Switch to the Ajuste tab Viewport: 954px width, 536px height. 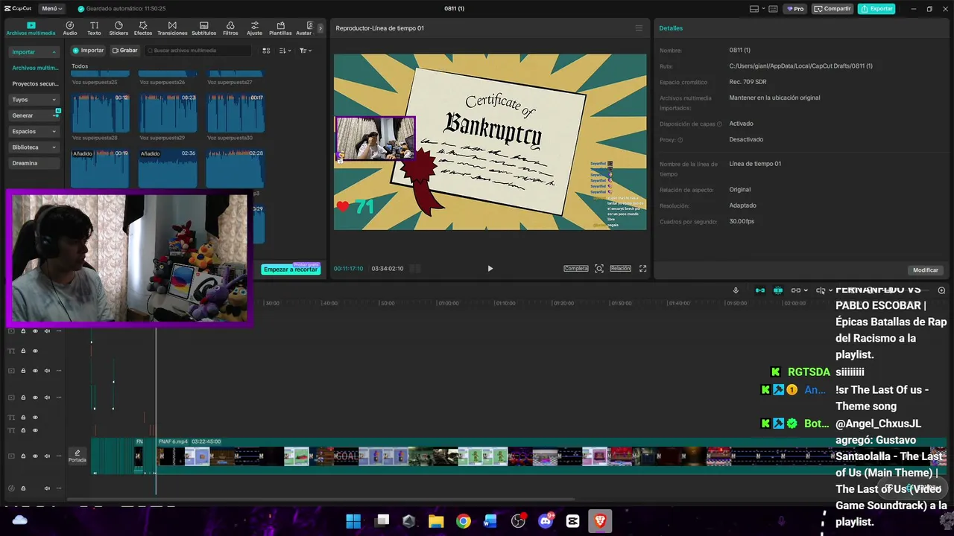[x=255, y=28]
